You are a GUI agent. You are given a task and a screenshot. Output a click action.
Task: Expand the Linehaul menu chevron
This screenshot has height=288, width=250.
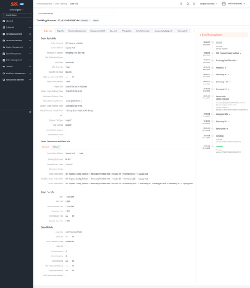[30, 67]
